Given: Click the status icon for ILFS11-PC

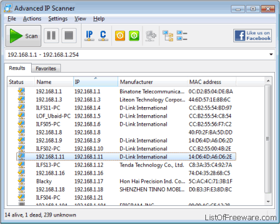Looking at the screenshot, I should click(x=21, y=108).
